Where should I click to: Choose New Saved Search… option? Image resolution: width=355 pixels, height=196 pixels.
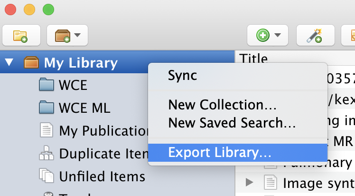click(232, 123)
